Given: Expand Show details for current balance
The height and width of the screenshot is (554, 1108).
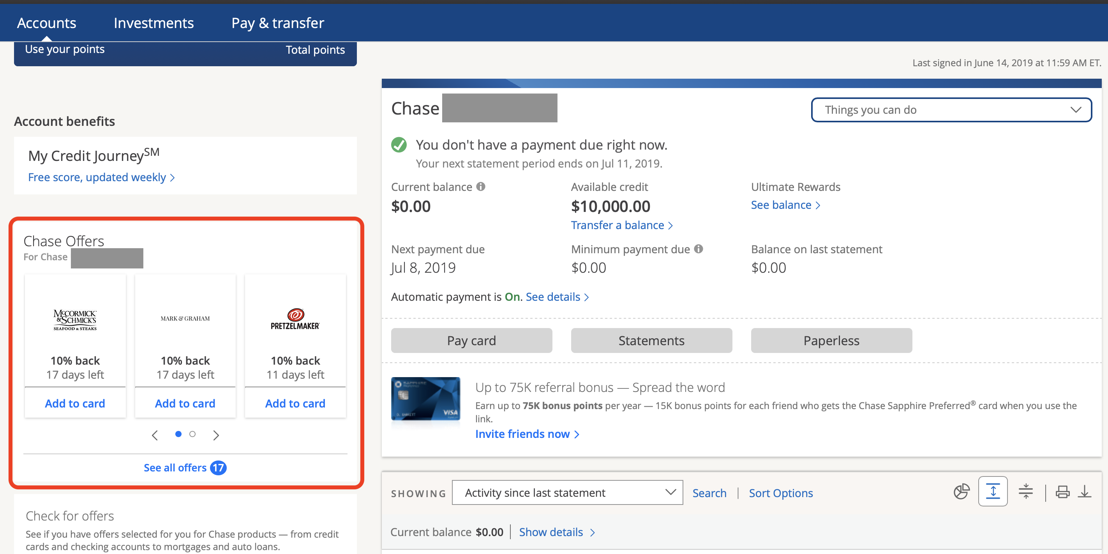Looking at the screenshot, I should 557,532.
